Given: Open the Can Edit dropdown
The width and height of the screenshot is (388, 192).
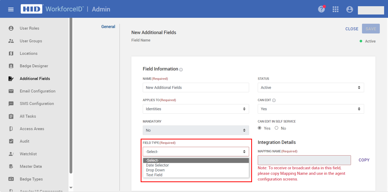Looking at the screenshot, I should click(x=311, y=109).
